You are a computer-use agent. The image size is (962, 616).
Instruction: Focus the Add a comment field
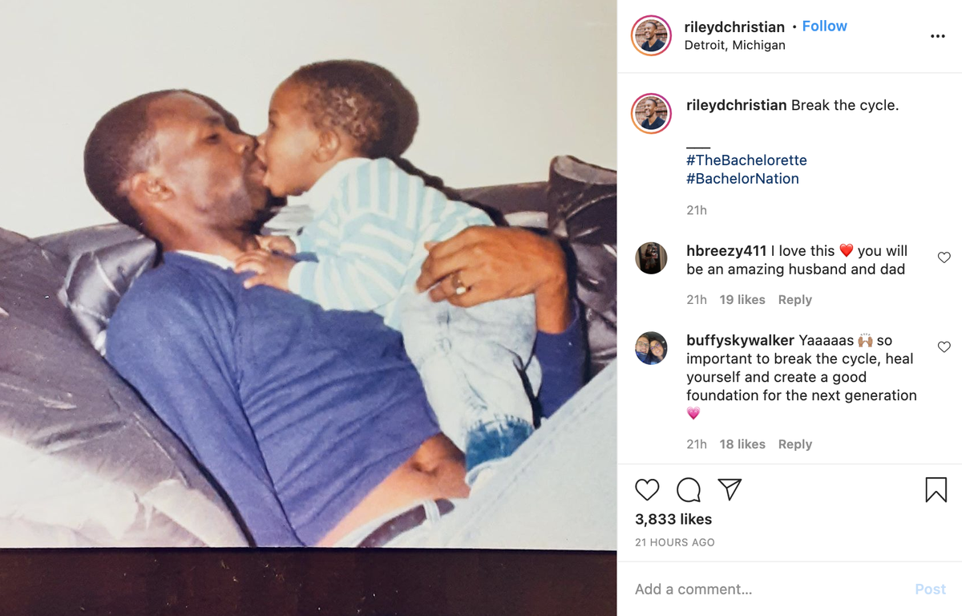click(766, 589)
